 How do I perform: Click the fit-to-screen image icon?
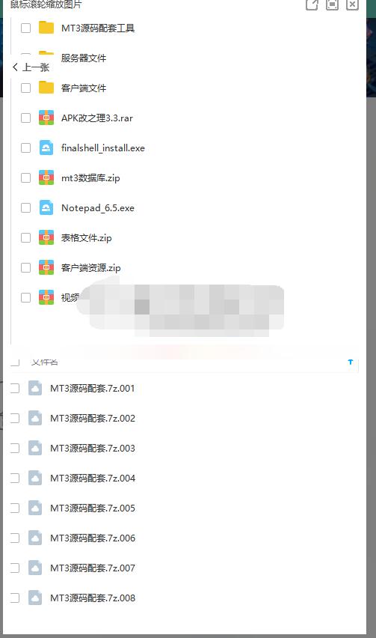[332, 4]
